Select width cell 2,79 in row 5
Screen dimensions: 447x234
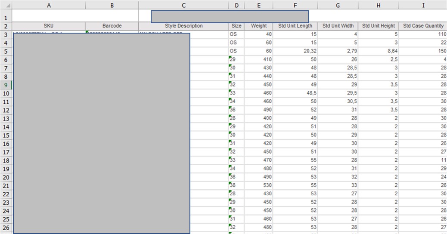pos(338,51)
